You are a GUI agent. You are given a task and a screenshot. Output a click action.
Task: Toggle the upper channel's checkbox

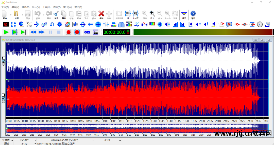[4, 61]
